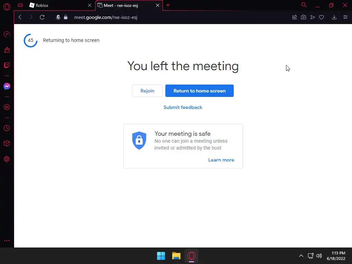Image resolution: width=352 pixels, height=264 pixels.
Task: View site security lock info
Action: click(x=66, y=17)
